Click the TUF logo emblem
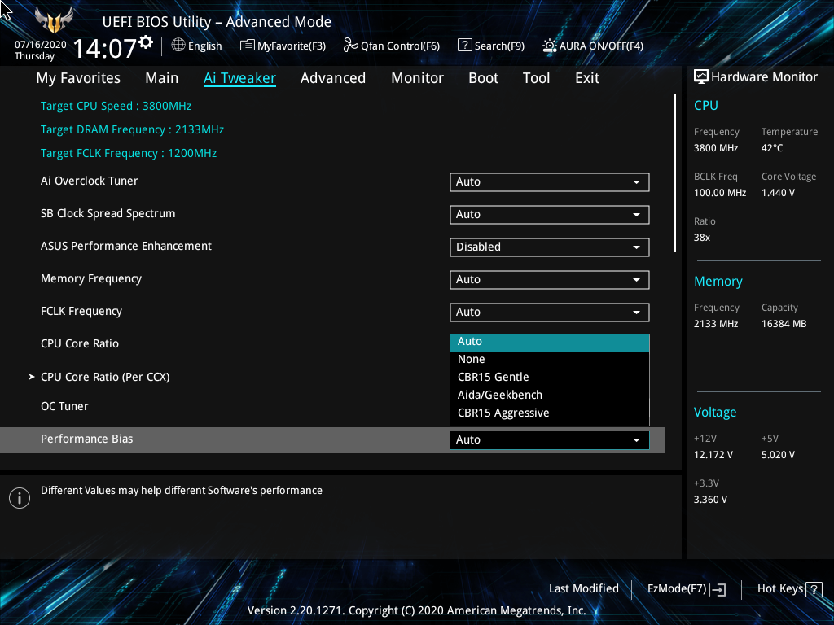The width and height of the screenshot is (834, 625). click(x=54, y=21)
